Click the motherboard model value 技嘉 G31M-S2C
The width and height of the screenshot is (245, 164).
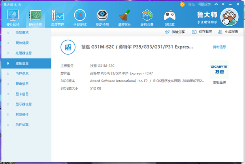coord(102,66)
